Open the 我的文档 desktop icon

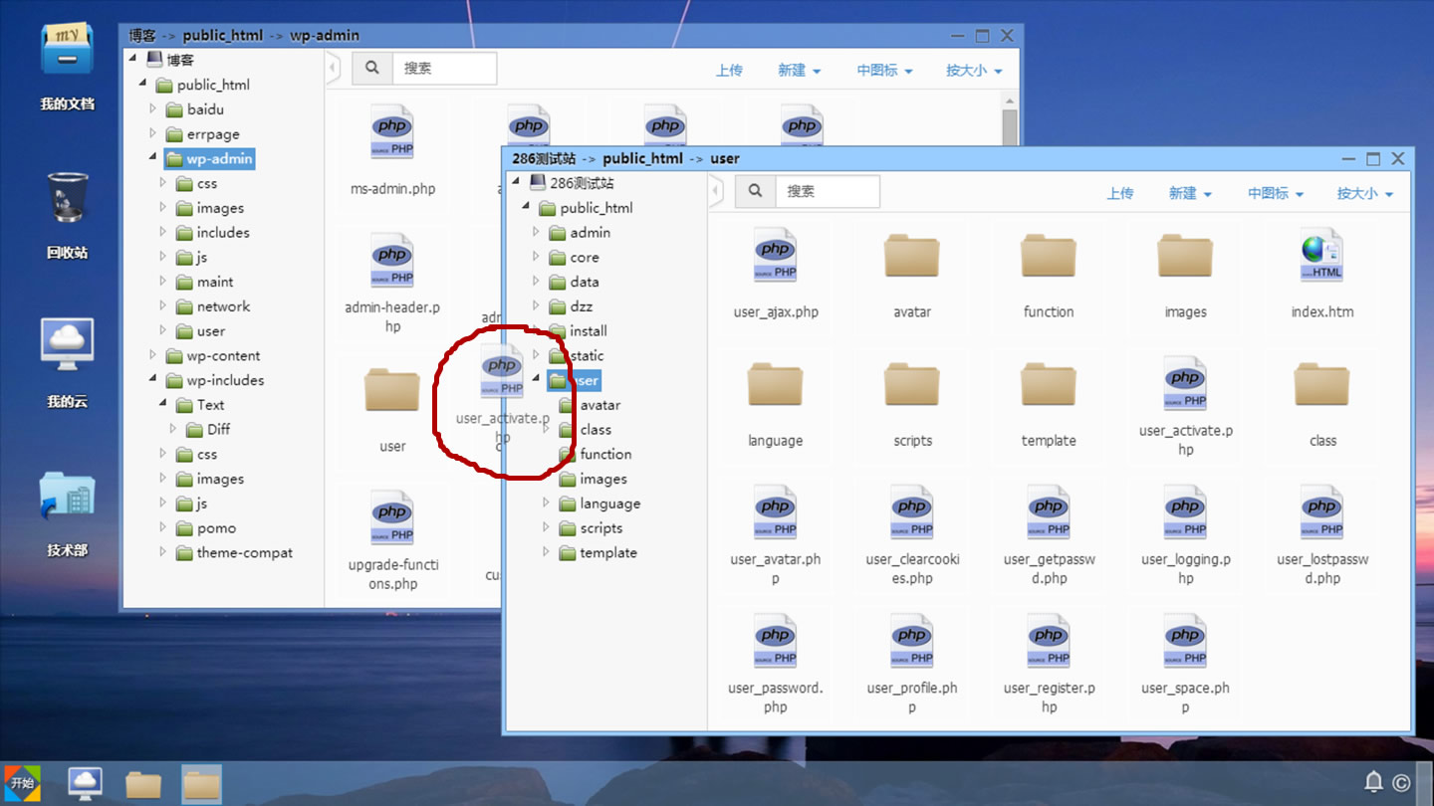(x=68, y=50)
